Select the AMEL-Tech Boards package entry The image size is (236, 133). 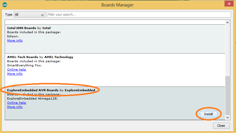pyautogui.click(x=115, y=70)
